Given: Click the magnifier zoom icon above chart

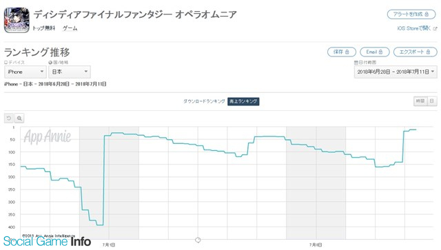Looking at the screenshot, I should click(x=19, y=118).
